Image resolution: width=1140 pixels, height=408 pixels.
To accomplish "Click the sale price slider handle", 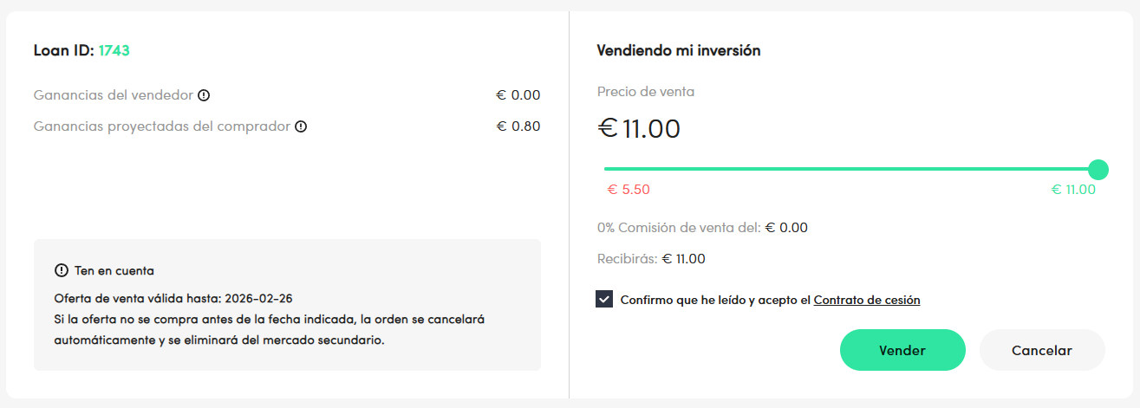I will pyautogui.click(x=1098, y=169).
